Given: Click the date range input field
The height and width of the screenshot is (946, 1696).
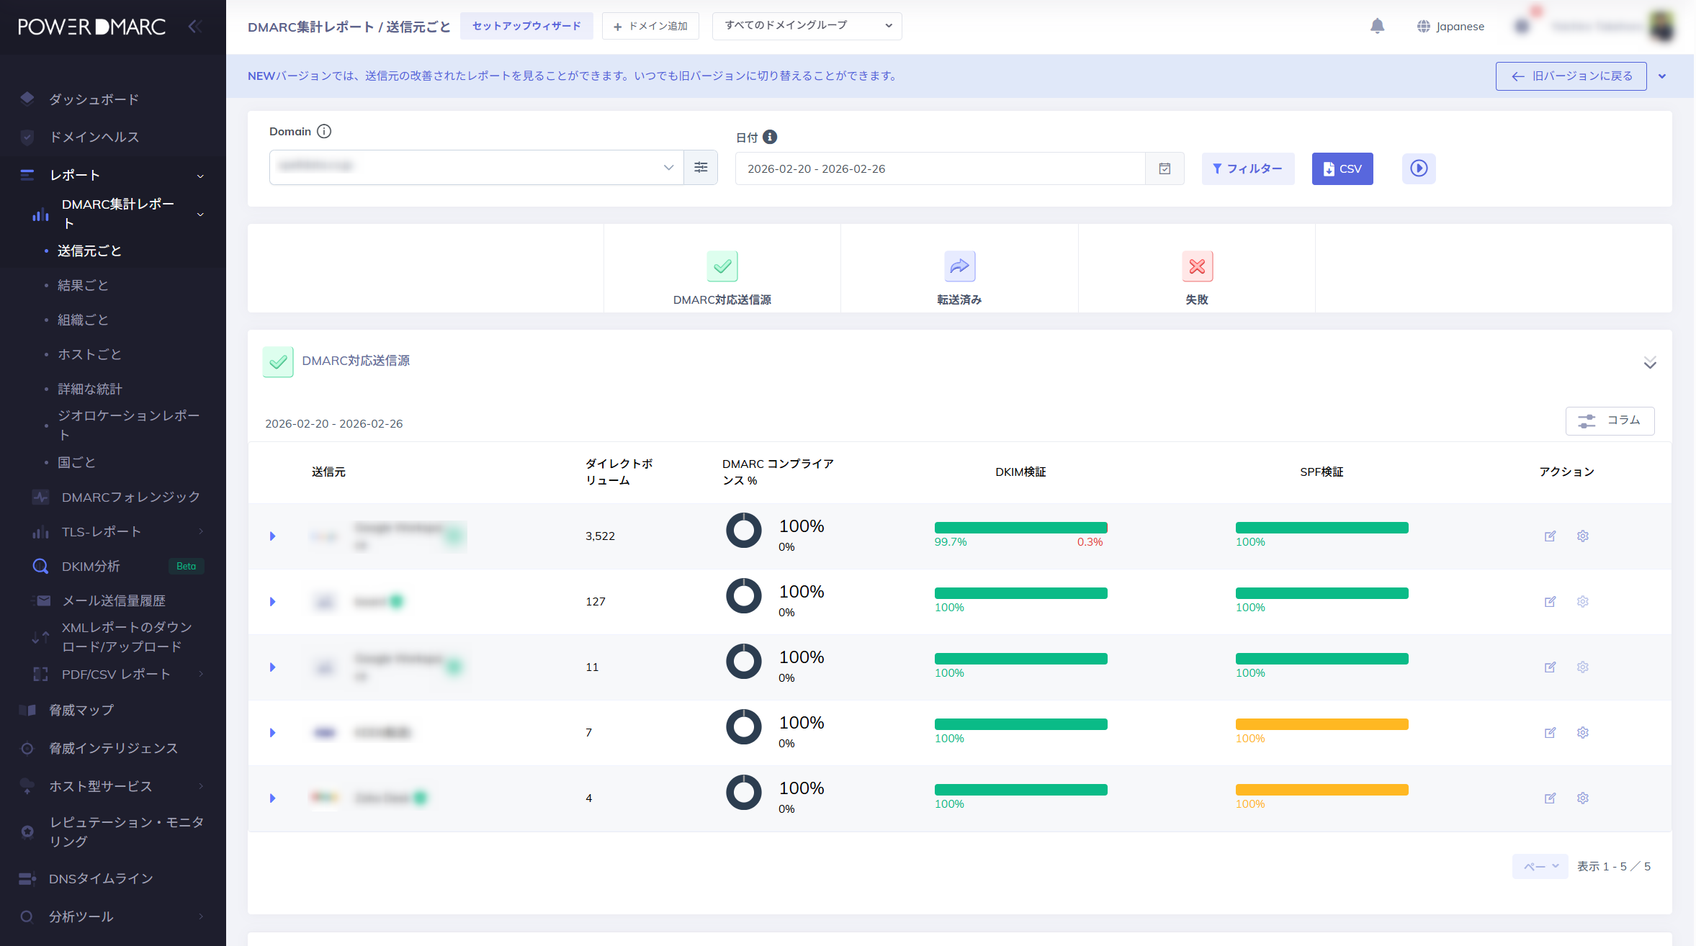Looking at the screenshot, I should tap(936, 168).
